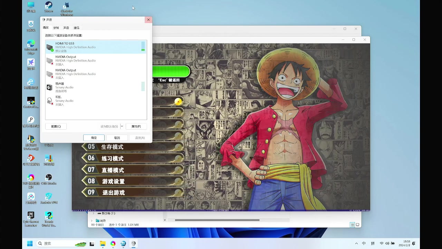
Task: Select the 扬声器 Senary Audio speaker device
Action: pyautogui.click(x=96, y=87)
